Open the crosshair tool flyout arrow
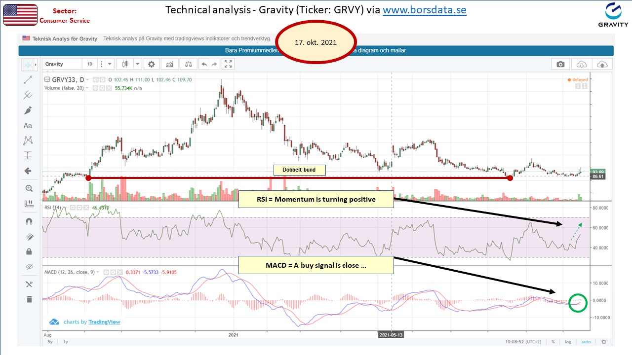Image resolution: width=632 pixels, height=355 pixels. pos(36,64)
